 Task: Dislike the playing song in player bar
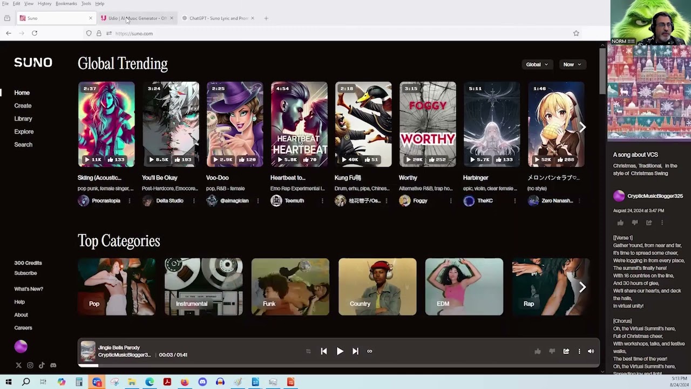click(552, 351)
